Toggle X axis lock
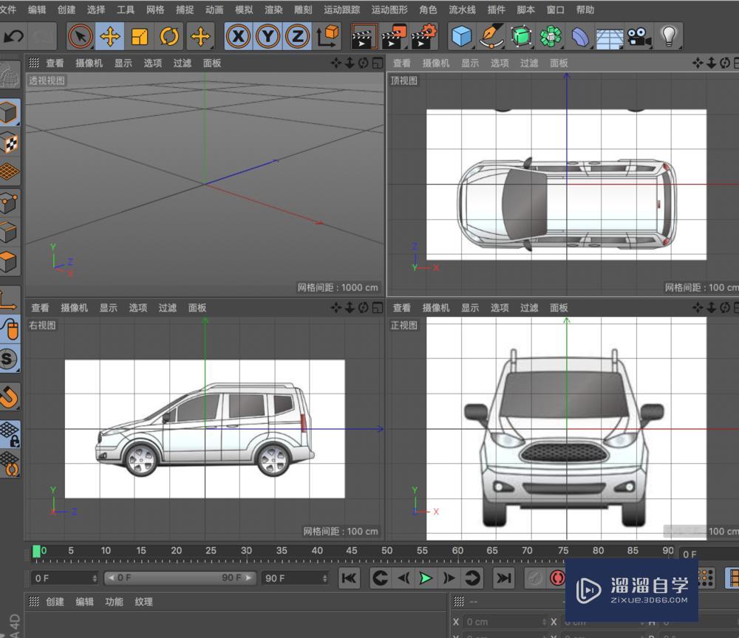The width and height of the screenshot is (739, 638). [x=239, y=36]
